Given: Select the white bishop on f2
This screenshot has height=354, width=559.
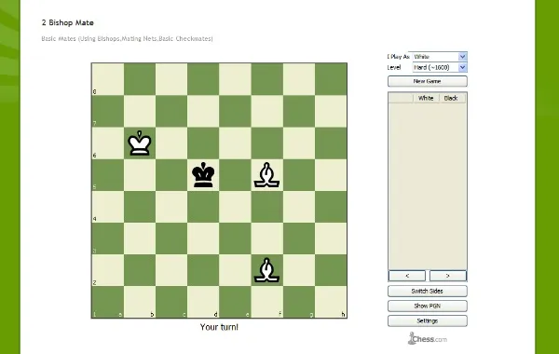Looking at the screenshot, I should click(266, 270).
